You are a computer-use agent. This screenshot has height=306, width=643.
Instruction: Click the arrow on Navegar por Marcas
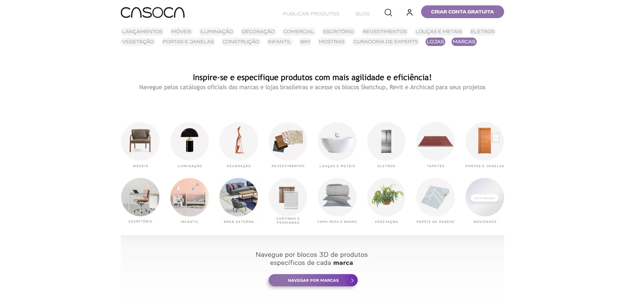[x=352, y=280]
